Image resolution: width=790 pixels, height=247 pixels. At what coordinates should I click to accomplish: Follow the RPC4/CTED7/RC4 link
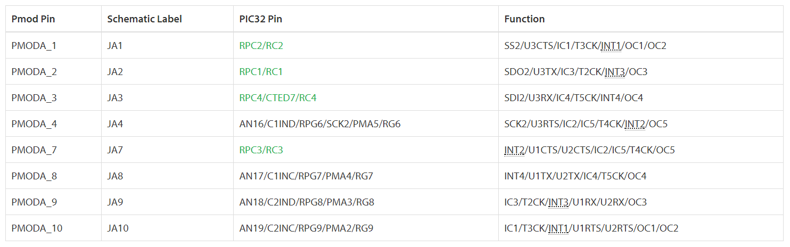pyautogui.click(x=277, y=98)
